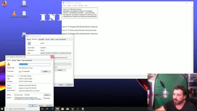197x111 pixels.
Task: Select Raccourci tab in Discord properties
Action: 34,39
